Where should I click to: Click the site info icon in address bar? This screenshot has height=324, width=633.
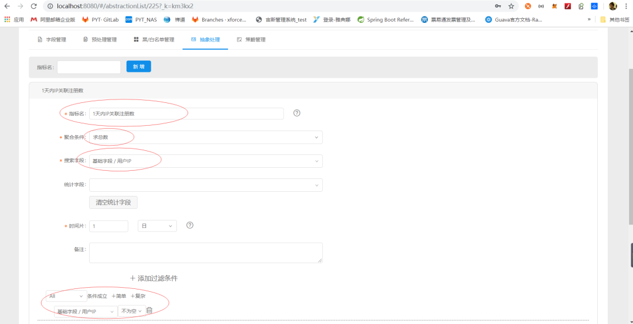tap(50, 6)
